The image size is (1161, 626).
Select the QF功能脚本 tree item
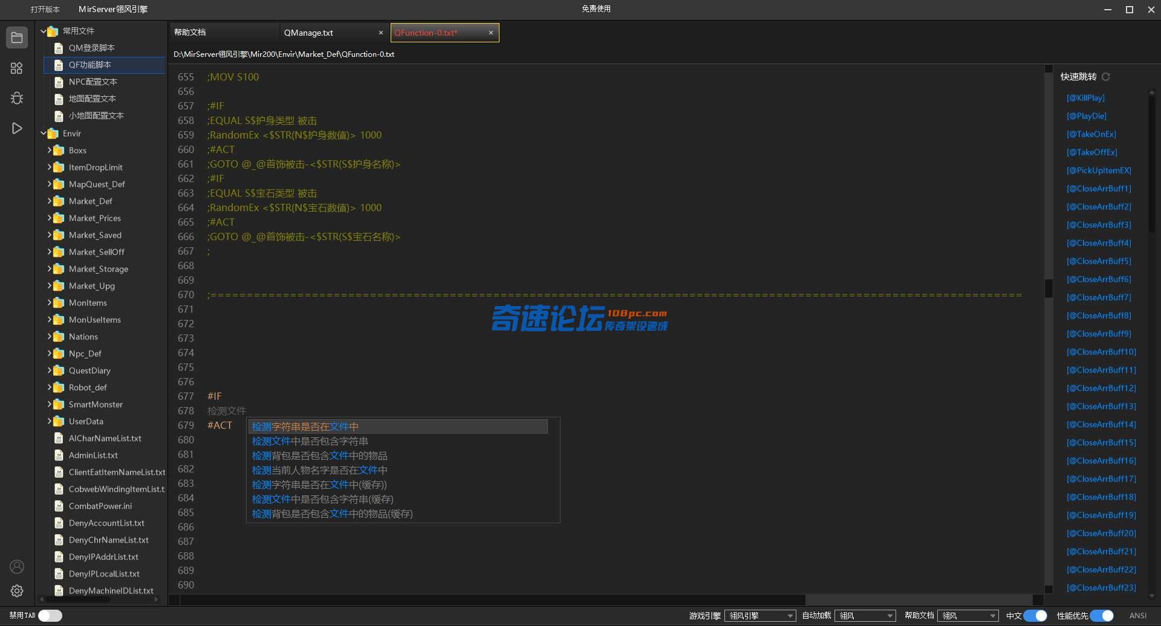(104, 65)
